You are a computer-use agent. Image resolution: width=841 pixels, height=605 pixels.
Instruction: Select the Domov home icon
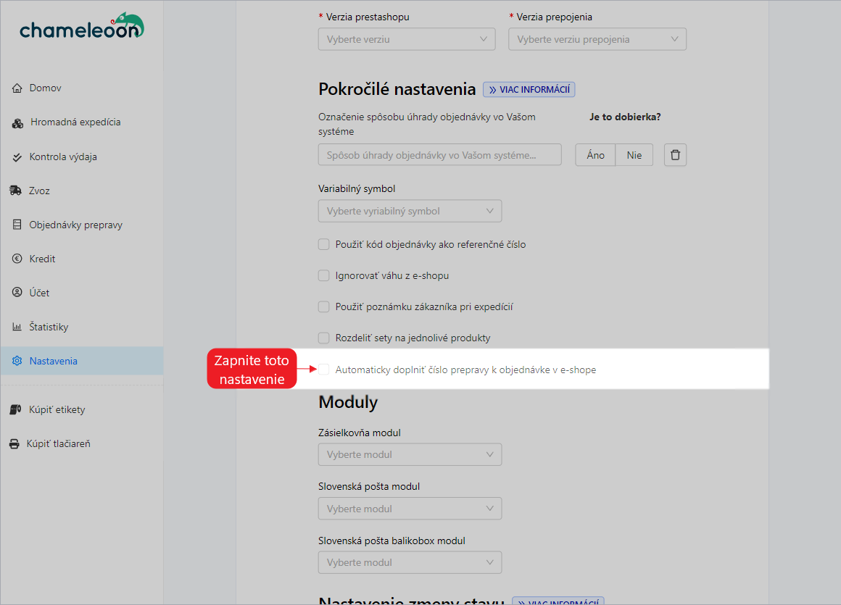[17, 88]
